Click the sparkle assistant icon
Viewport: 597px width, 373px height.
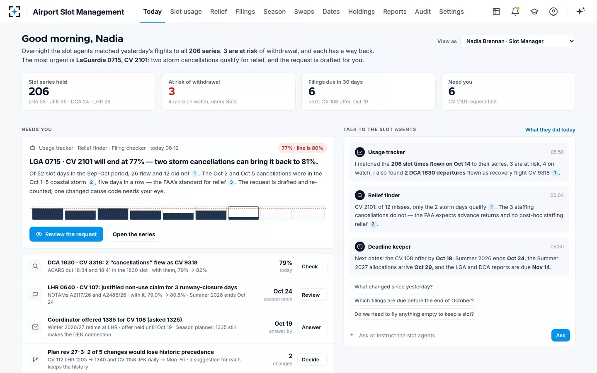click(x=580, y=11)
